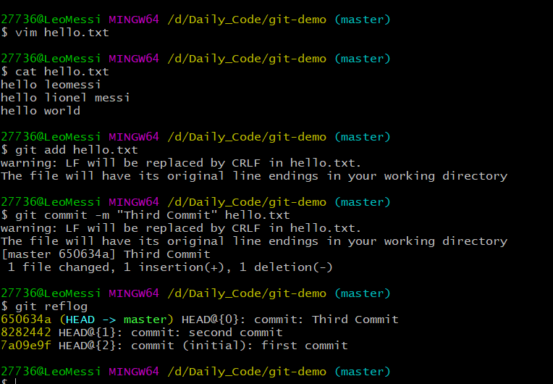Click yellow hash 650634a in reflog output
553x384 pixels.
(26, 320)
